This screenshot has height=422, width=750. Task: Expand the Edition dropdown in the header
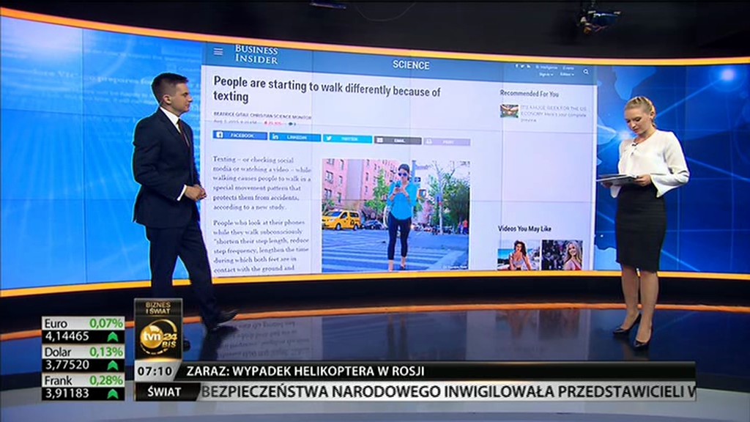click(566, 74)
